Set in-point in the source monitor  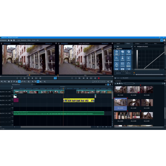72,78
